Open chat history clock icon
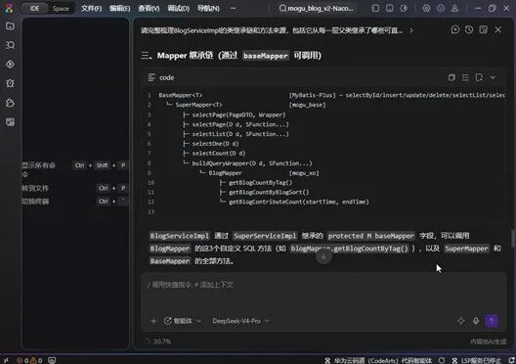516x364 pixels. pyautogui.click(x=469, y=30)
